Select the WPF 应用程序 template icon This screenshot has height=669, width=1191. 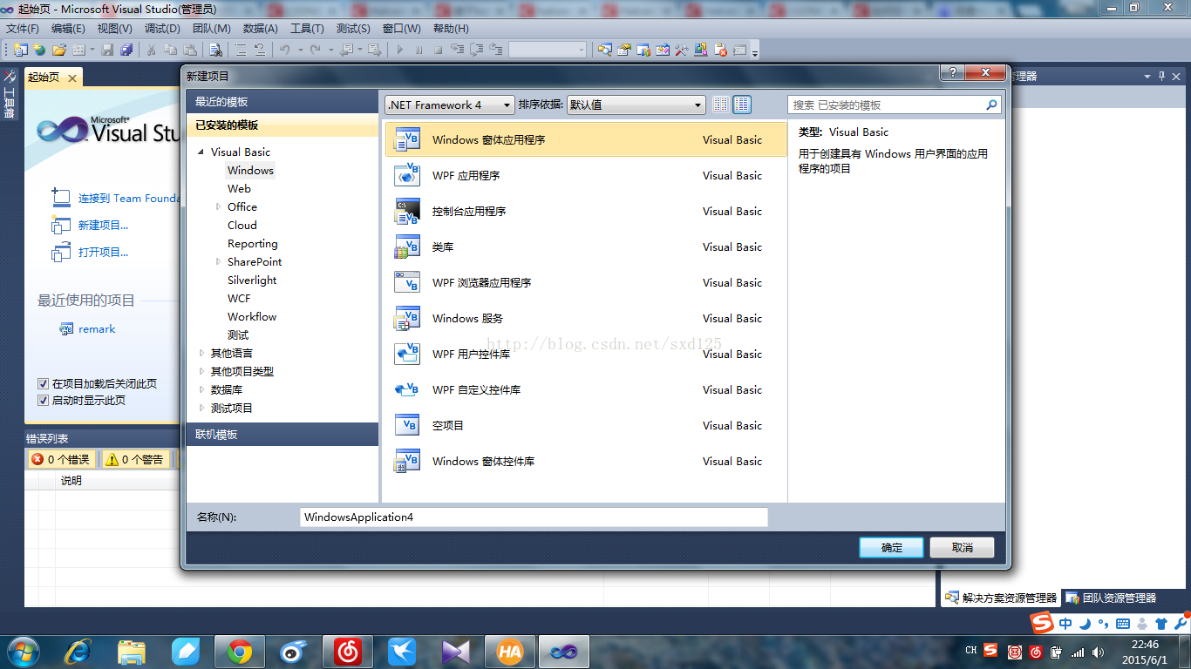point(407,175)
